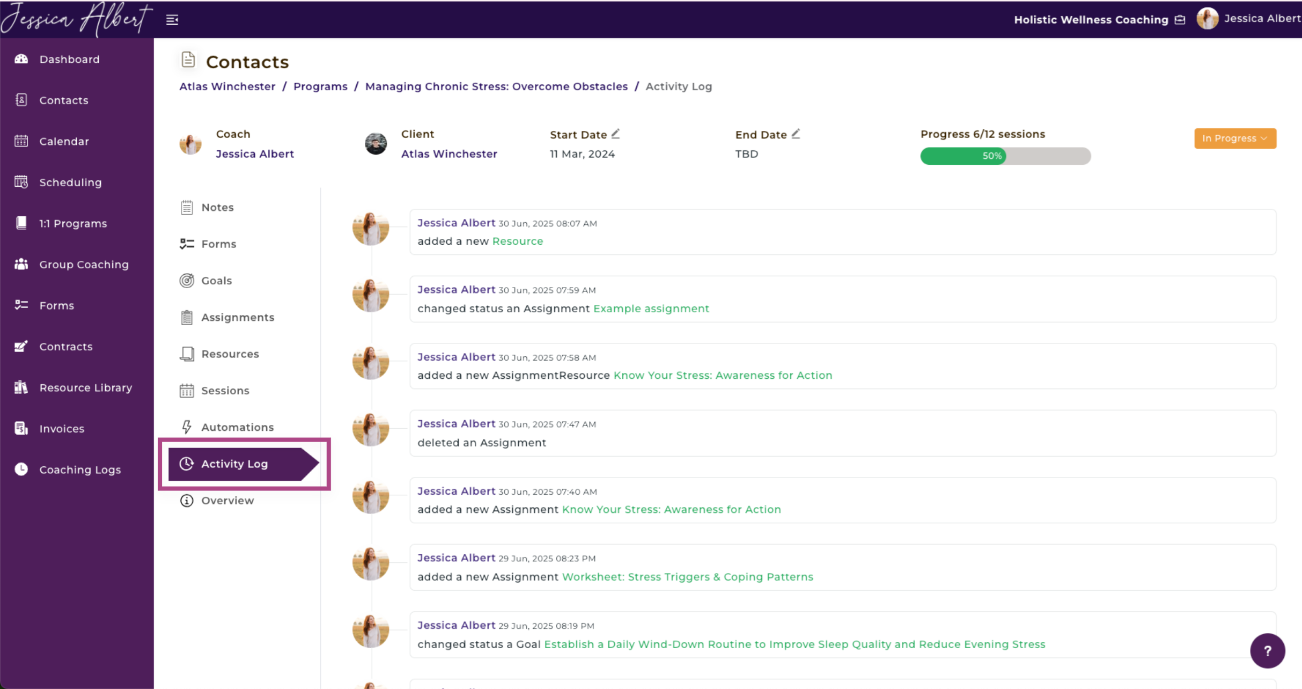Click the briefcase icon beside Holistic Wellness Coaching
The width and height of the screenshot is (1302, 689).
click(1180, 20)
